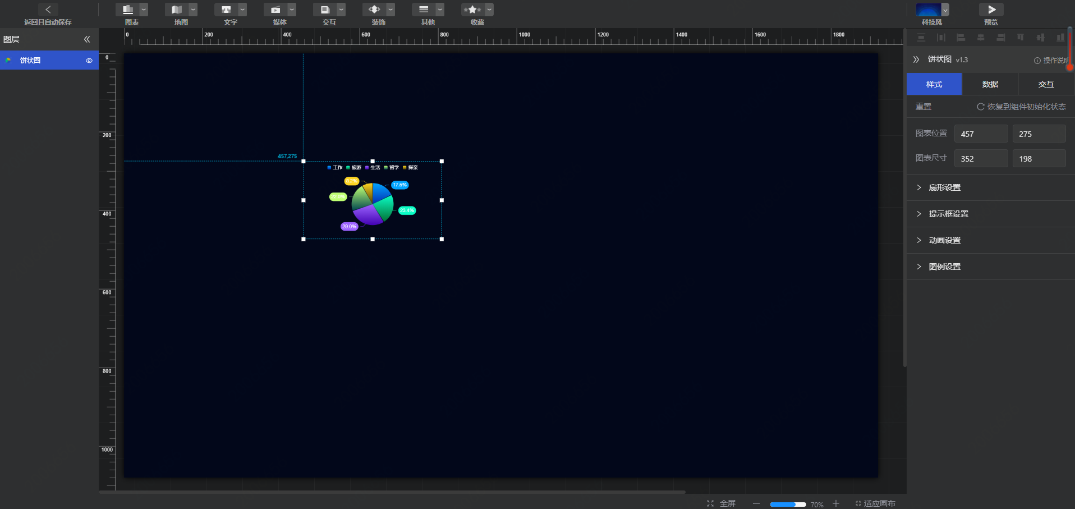The image size is (1075, 509).
Task: Click vertical distribute spacing icon
Action: click(x=921, y=38)
